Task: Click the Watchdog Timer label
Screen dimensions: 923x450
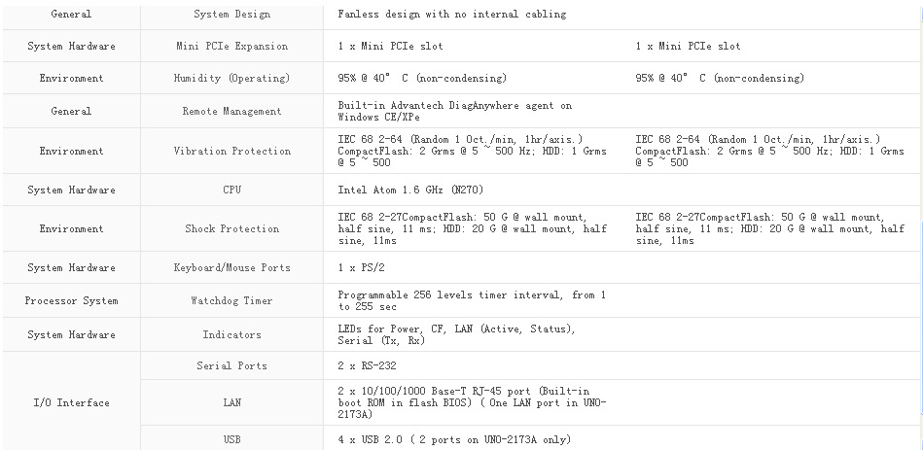Action: point(231,301)
